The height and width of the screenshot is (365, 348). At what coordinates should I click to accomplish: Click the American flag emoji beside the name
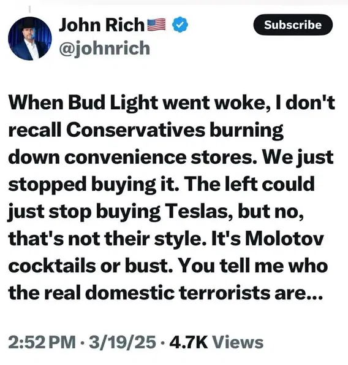click(156, 25)
